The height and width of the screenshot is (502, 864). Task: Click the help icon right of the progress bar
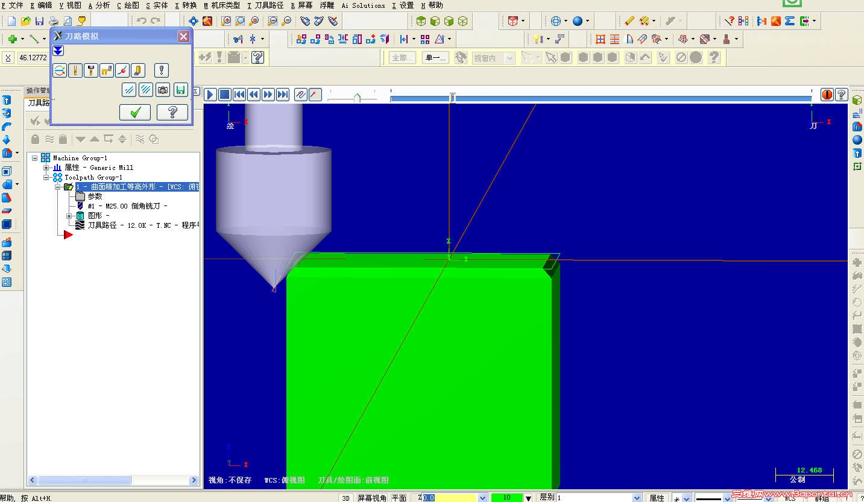click(x=841, y=95)
